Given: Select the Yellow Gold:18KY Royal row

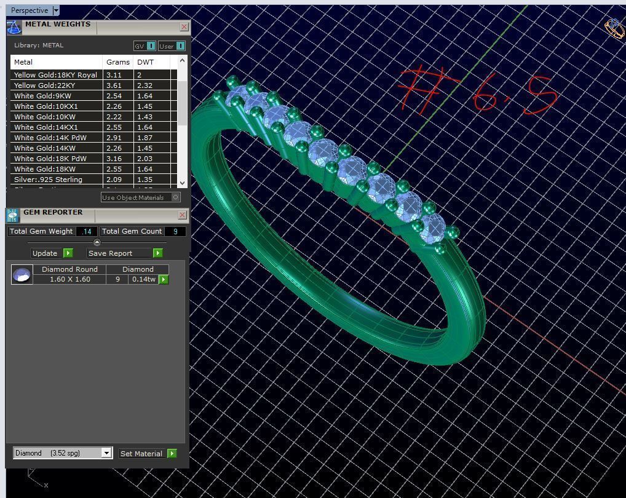Looking at the screenshot, I should tap(94, 74).
